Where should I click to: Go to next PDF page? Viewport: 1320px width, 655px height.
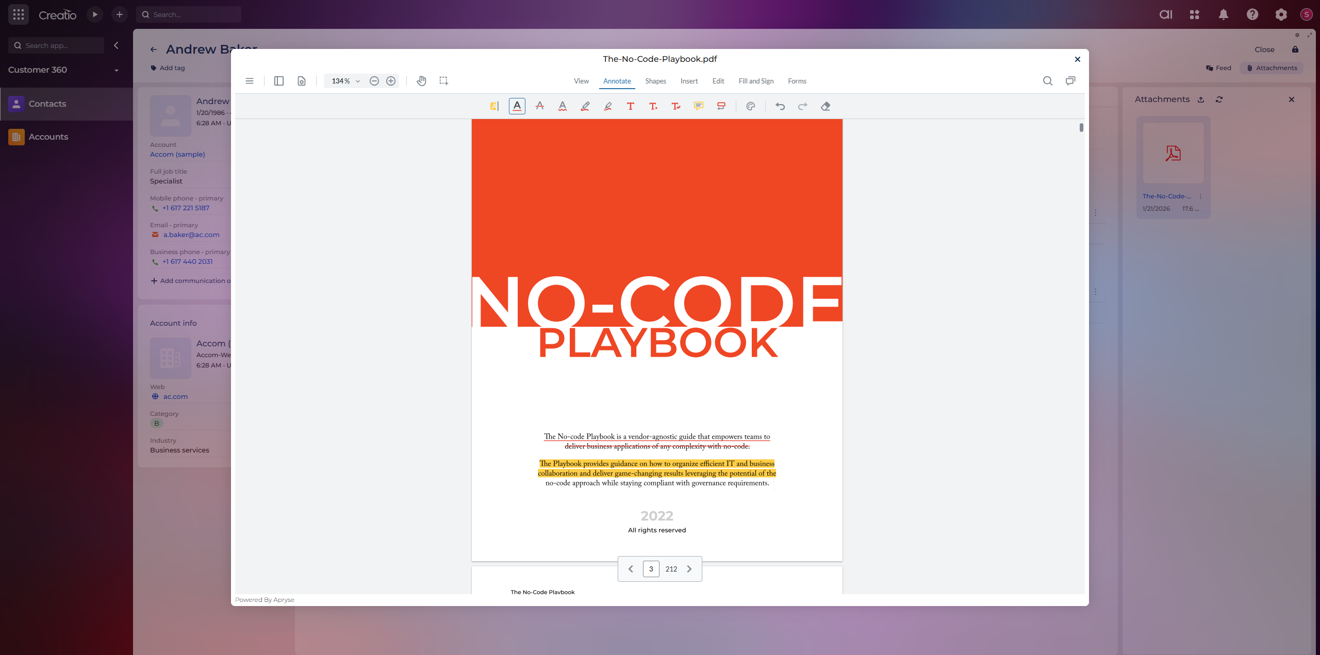coord(689,569)
